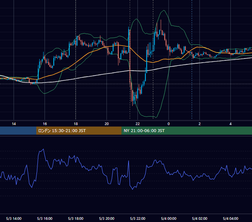Click the 4 hour label on price chart axis
The image size is (252, 222).
(x=231, y=124)
